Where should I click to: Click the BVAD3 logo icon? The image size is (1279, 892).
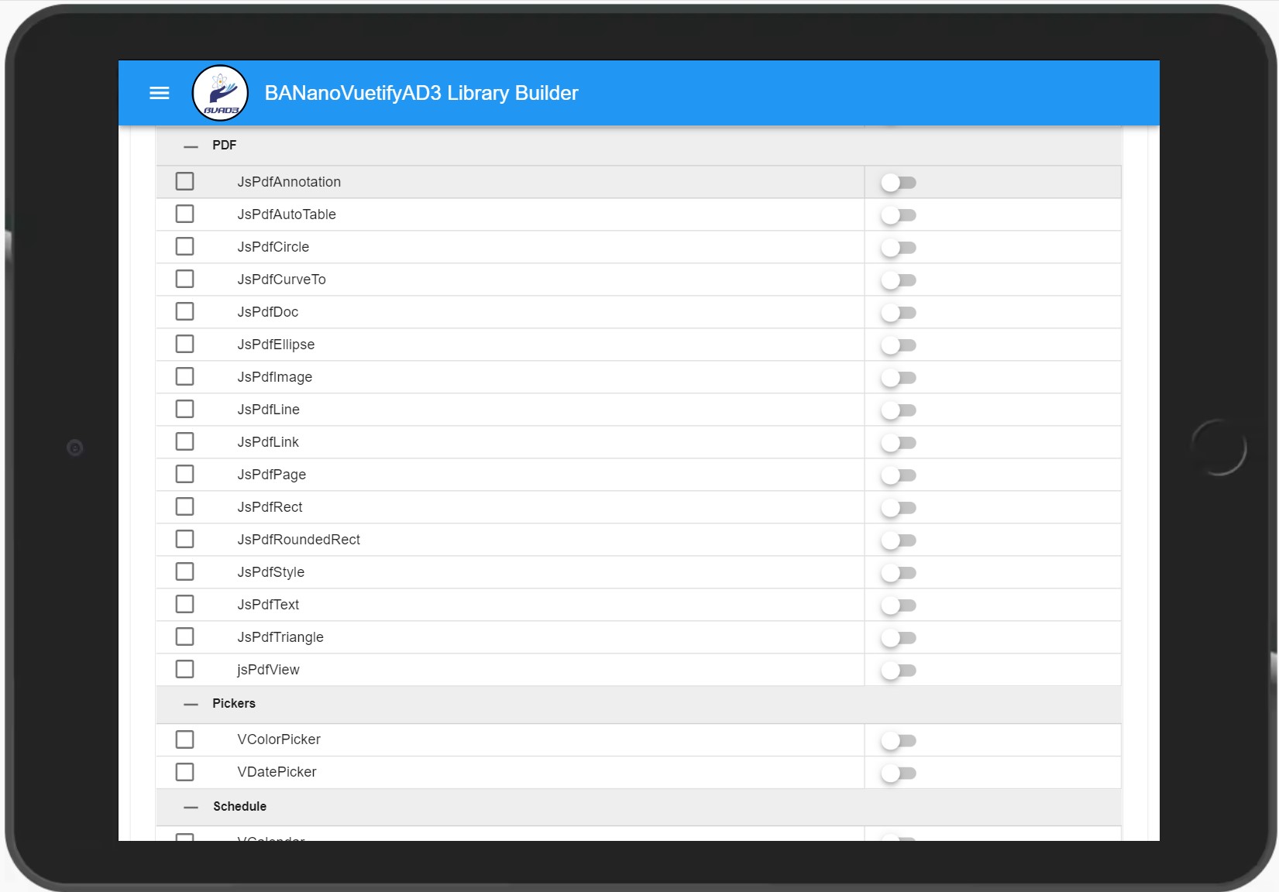pyautogui.click(x=220, y=93)
